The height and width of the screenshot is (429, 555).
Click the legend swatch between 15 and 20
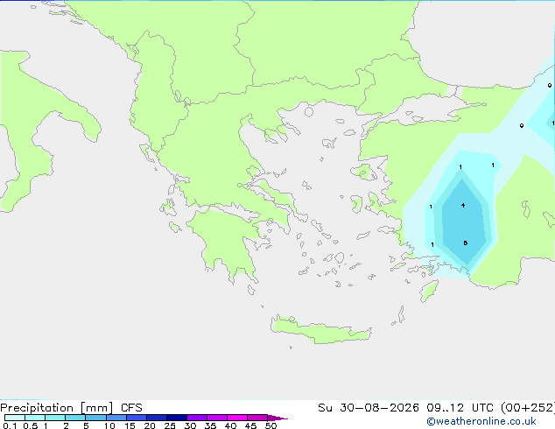[x=137, y=418]
